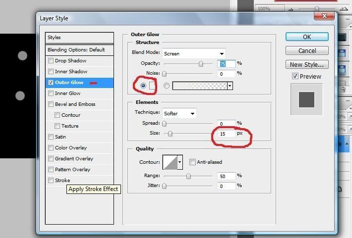The image size is (352, 238).
Task: Select the Drop Shadow label
Action: 71,61
